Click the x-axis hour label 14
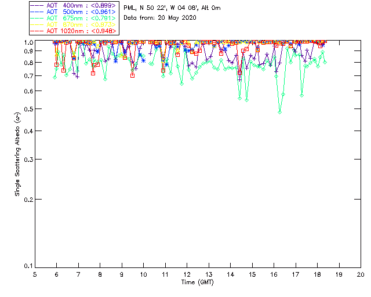 pos(231,274)
